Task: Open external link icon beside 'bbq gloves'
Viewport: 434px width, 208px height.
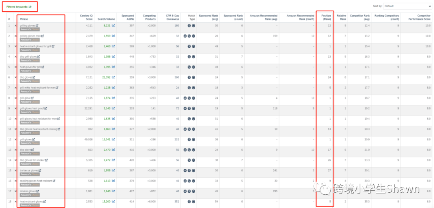Action: click(34, 77)
